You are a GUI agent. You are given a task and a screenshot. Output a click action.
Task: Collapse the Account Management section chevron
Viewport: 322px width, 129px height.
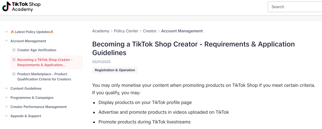pyautogui.click(x=6, y=41)
